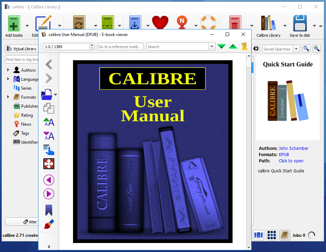The height and width of the screenshot is (252, 326).
Task: Click the Virtual Library button
Action: coord(21,49)
